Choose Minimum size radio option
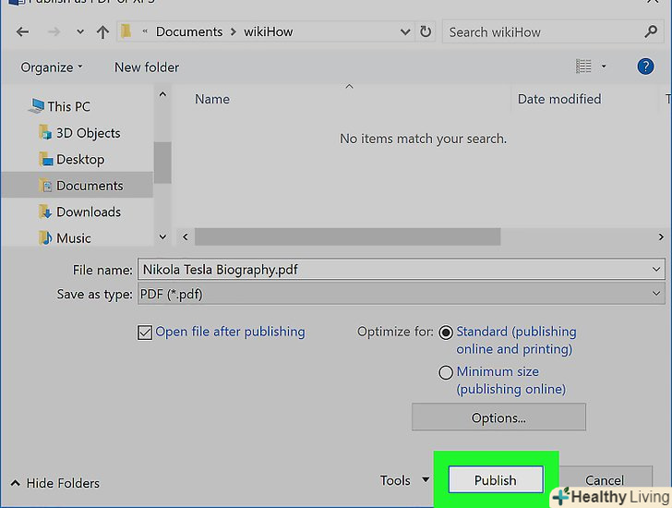 (x=447, y=372)
